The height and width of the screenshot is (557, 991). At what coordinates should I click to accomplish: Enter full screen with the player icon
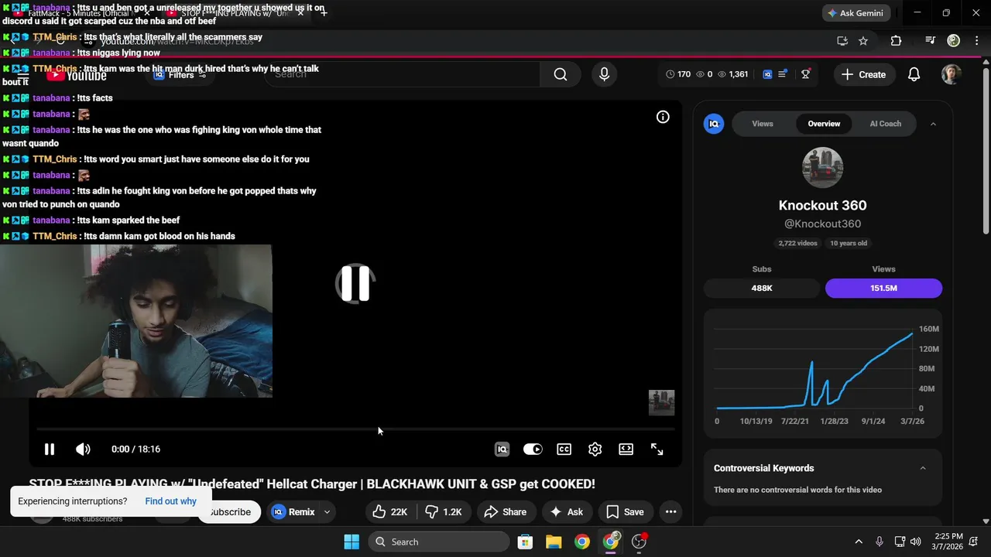click(657, 449)
